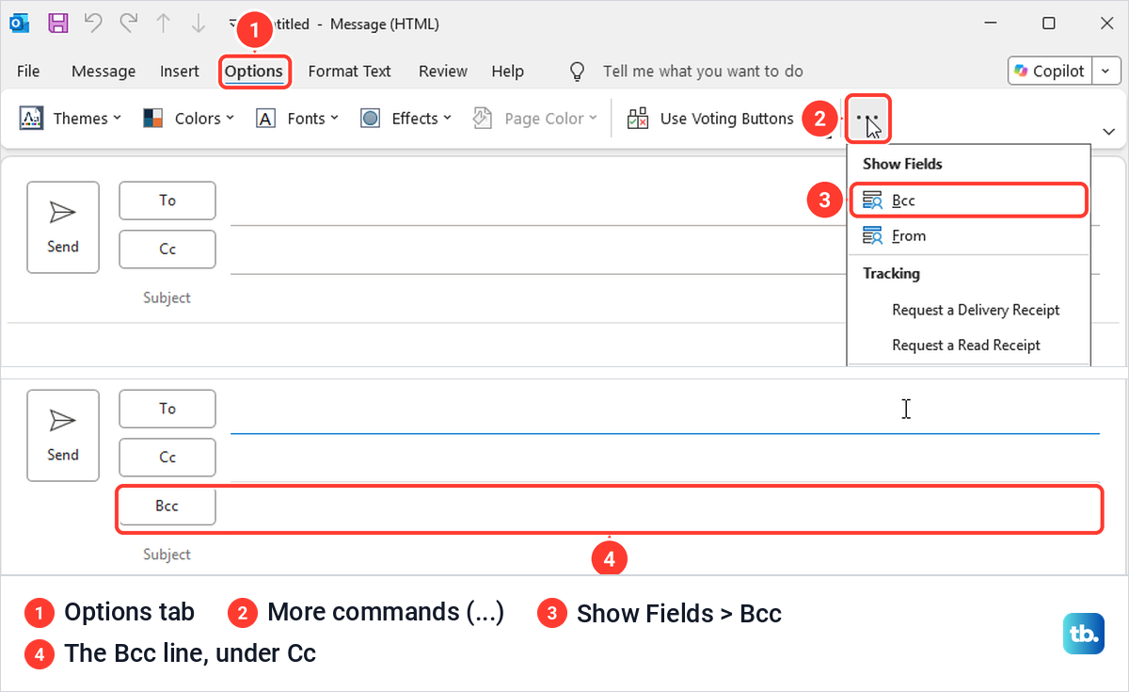Open the Help tab
The image size is (1129, 692).
[x=508, y=71]
